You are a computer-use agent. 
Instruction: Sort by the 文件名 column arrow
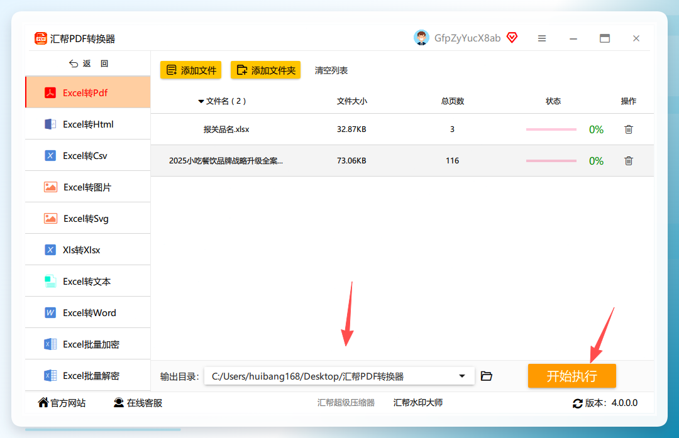pos(201,101)
